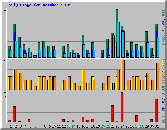The width and height of the screenshot is (167, 130).
Task: Click the green day '6' axis label
Action: click(35, 126)
